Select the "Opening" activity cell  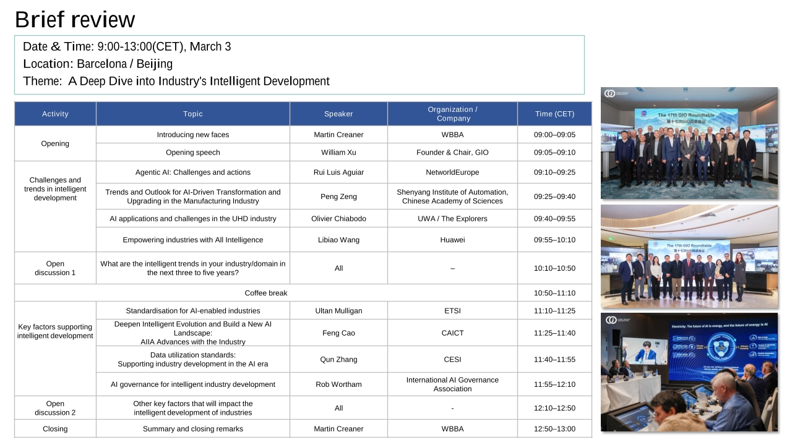[x=55, y=143]
